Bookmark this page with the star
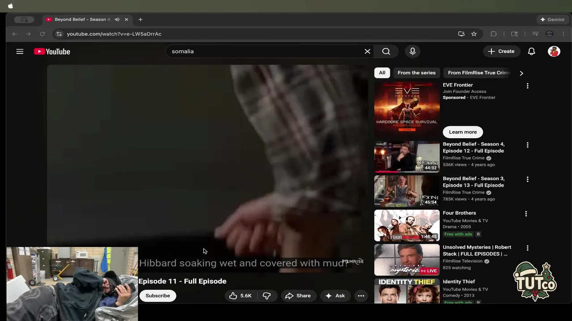572x321 pixels. [474, 34]
